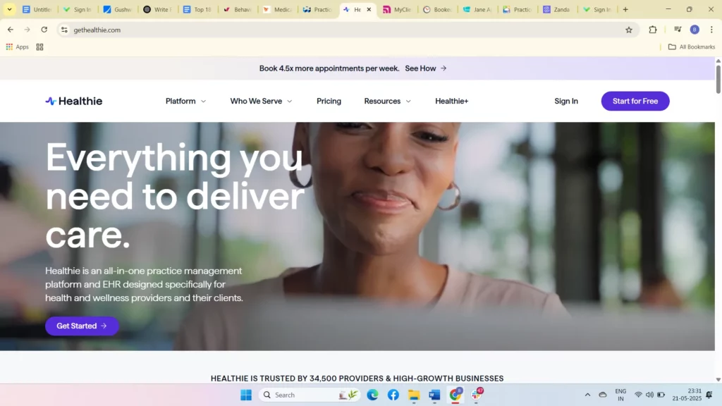Bookmark this page with the star icon

[629, 30]
